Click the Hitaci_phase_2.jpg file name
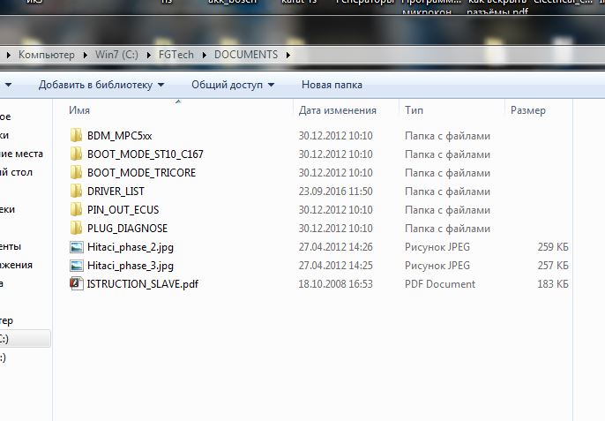605x421 pixels. coord(131,247)
